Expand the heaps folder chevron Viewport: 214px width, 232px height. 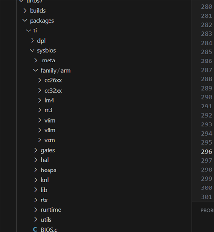coord(36,170)
